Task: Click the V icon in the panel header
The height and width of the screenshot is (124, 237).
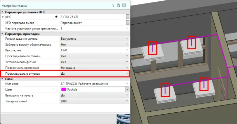Action: click(x=113, y=5)
